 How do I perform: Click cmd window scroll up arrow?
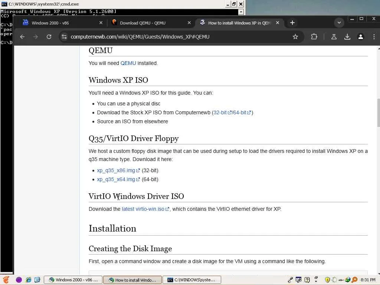click(x=241, y=12)
